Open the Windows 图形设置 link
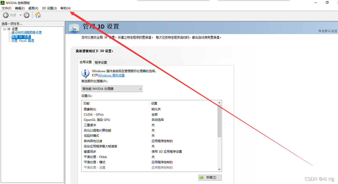 (111, 75)
